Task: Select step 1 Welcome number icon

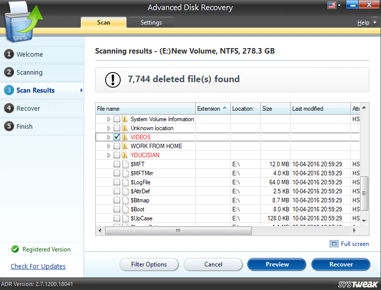Action: (9, 54)
